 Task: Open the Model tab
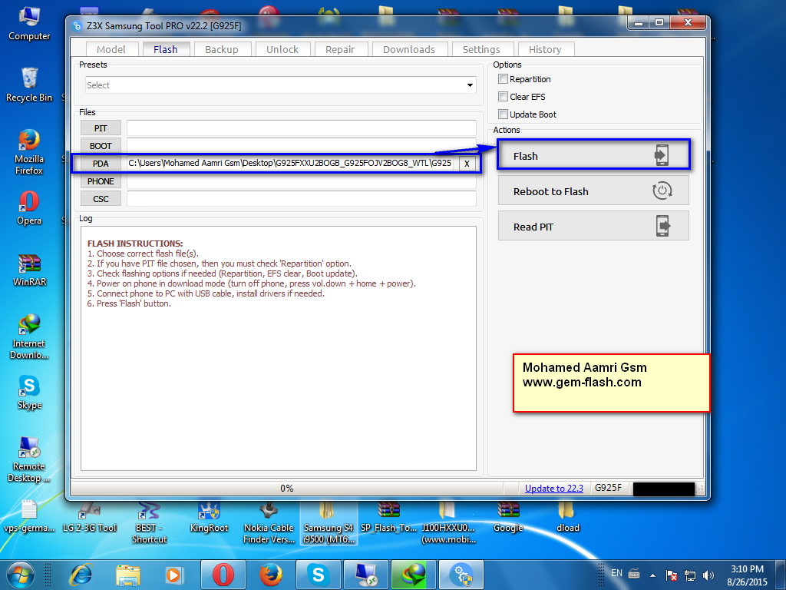click(x=111, y=49)
